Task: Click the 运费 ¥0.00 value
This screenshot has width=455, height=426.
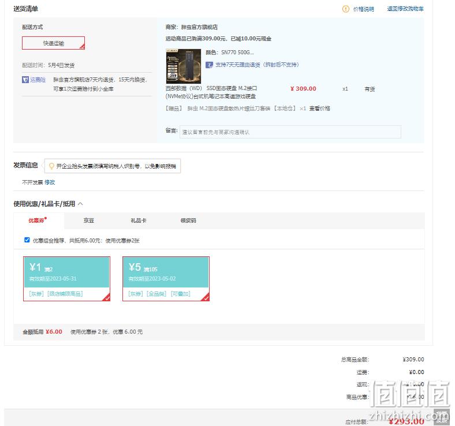Action: pos(416,372)
